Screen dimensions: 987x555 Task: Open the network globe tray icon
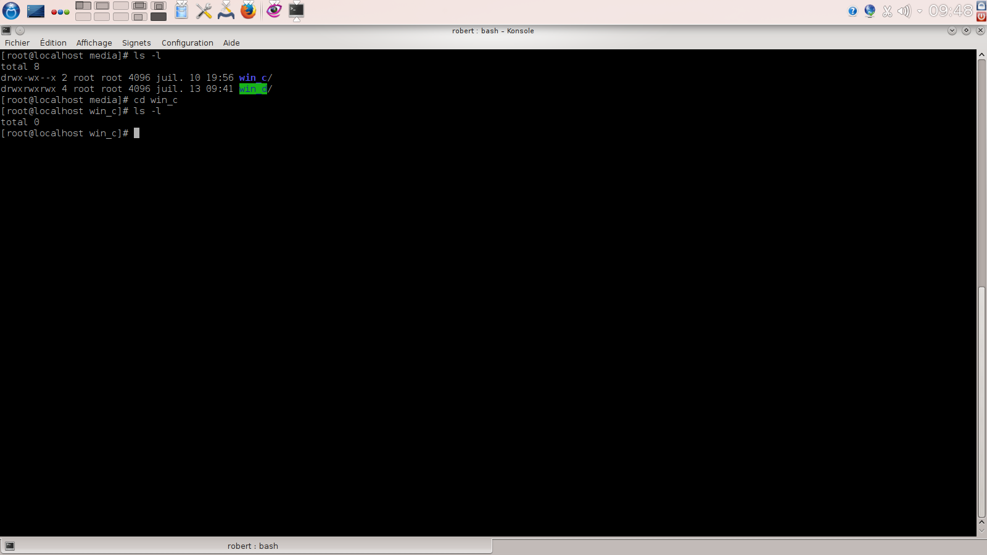pos(870,11)
